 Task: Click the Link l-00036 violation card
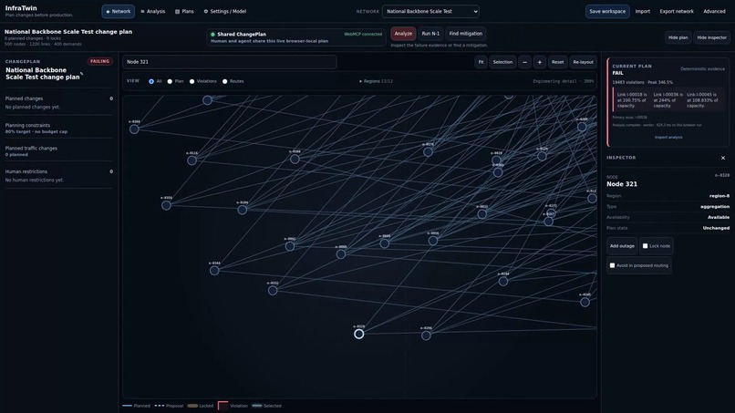click(668, 100)
